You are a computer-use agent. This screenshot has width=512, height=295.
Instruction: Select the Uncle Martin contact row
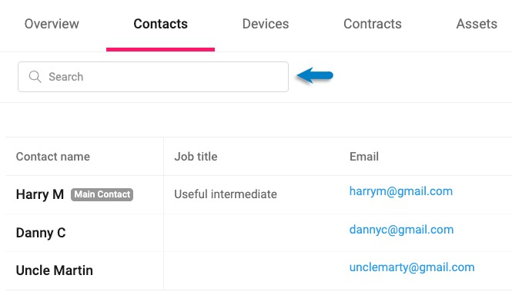[x=259, y=270]
